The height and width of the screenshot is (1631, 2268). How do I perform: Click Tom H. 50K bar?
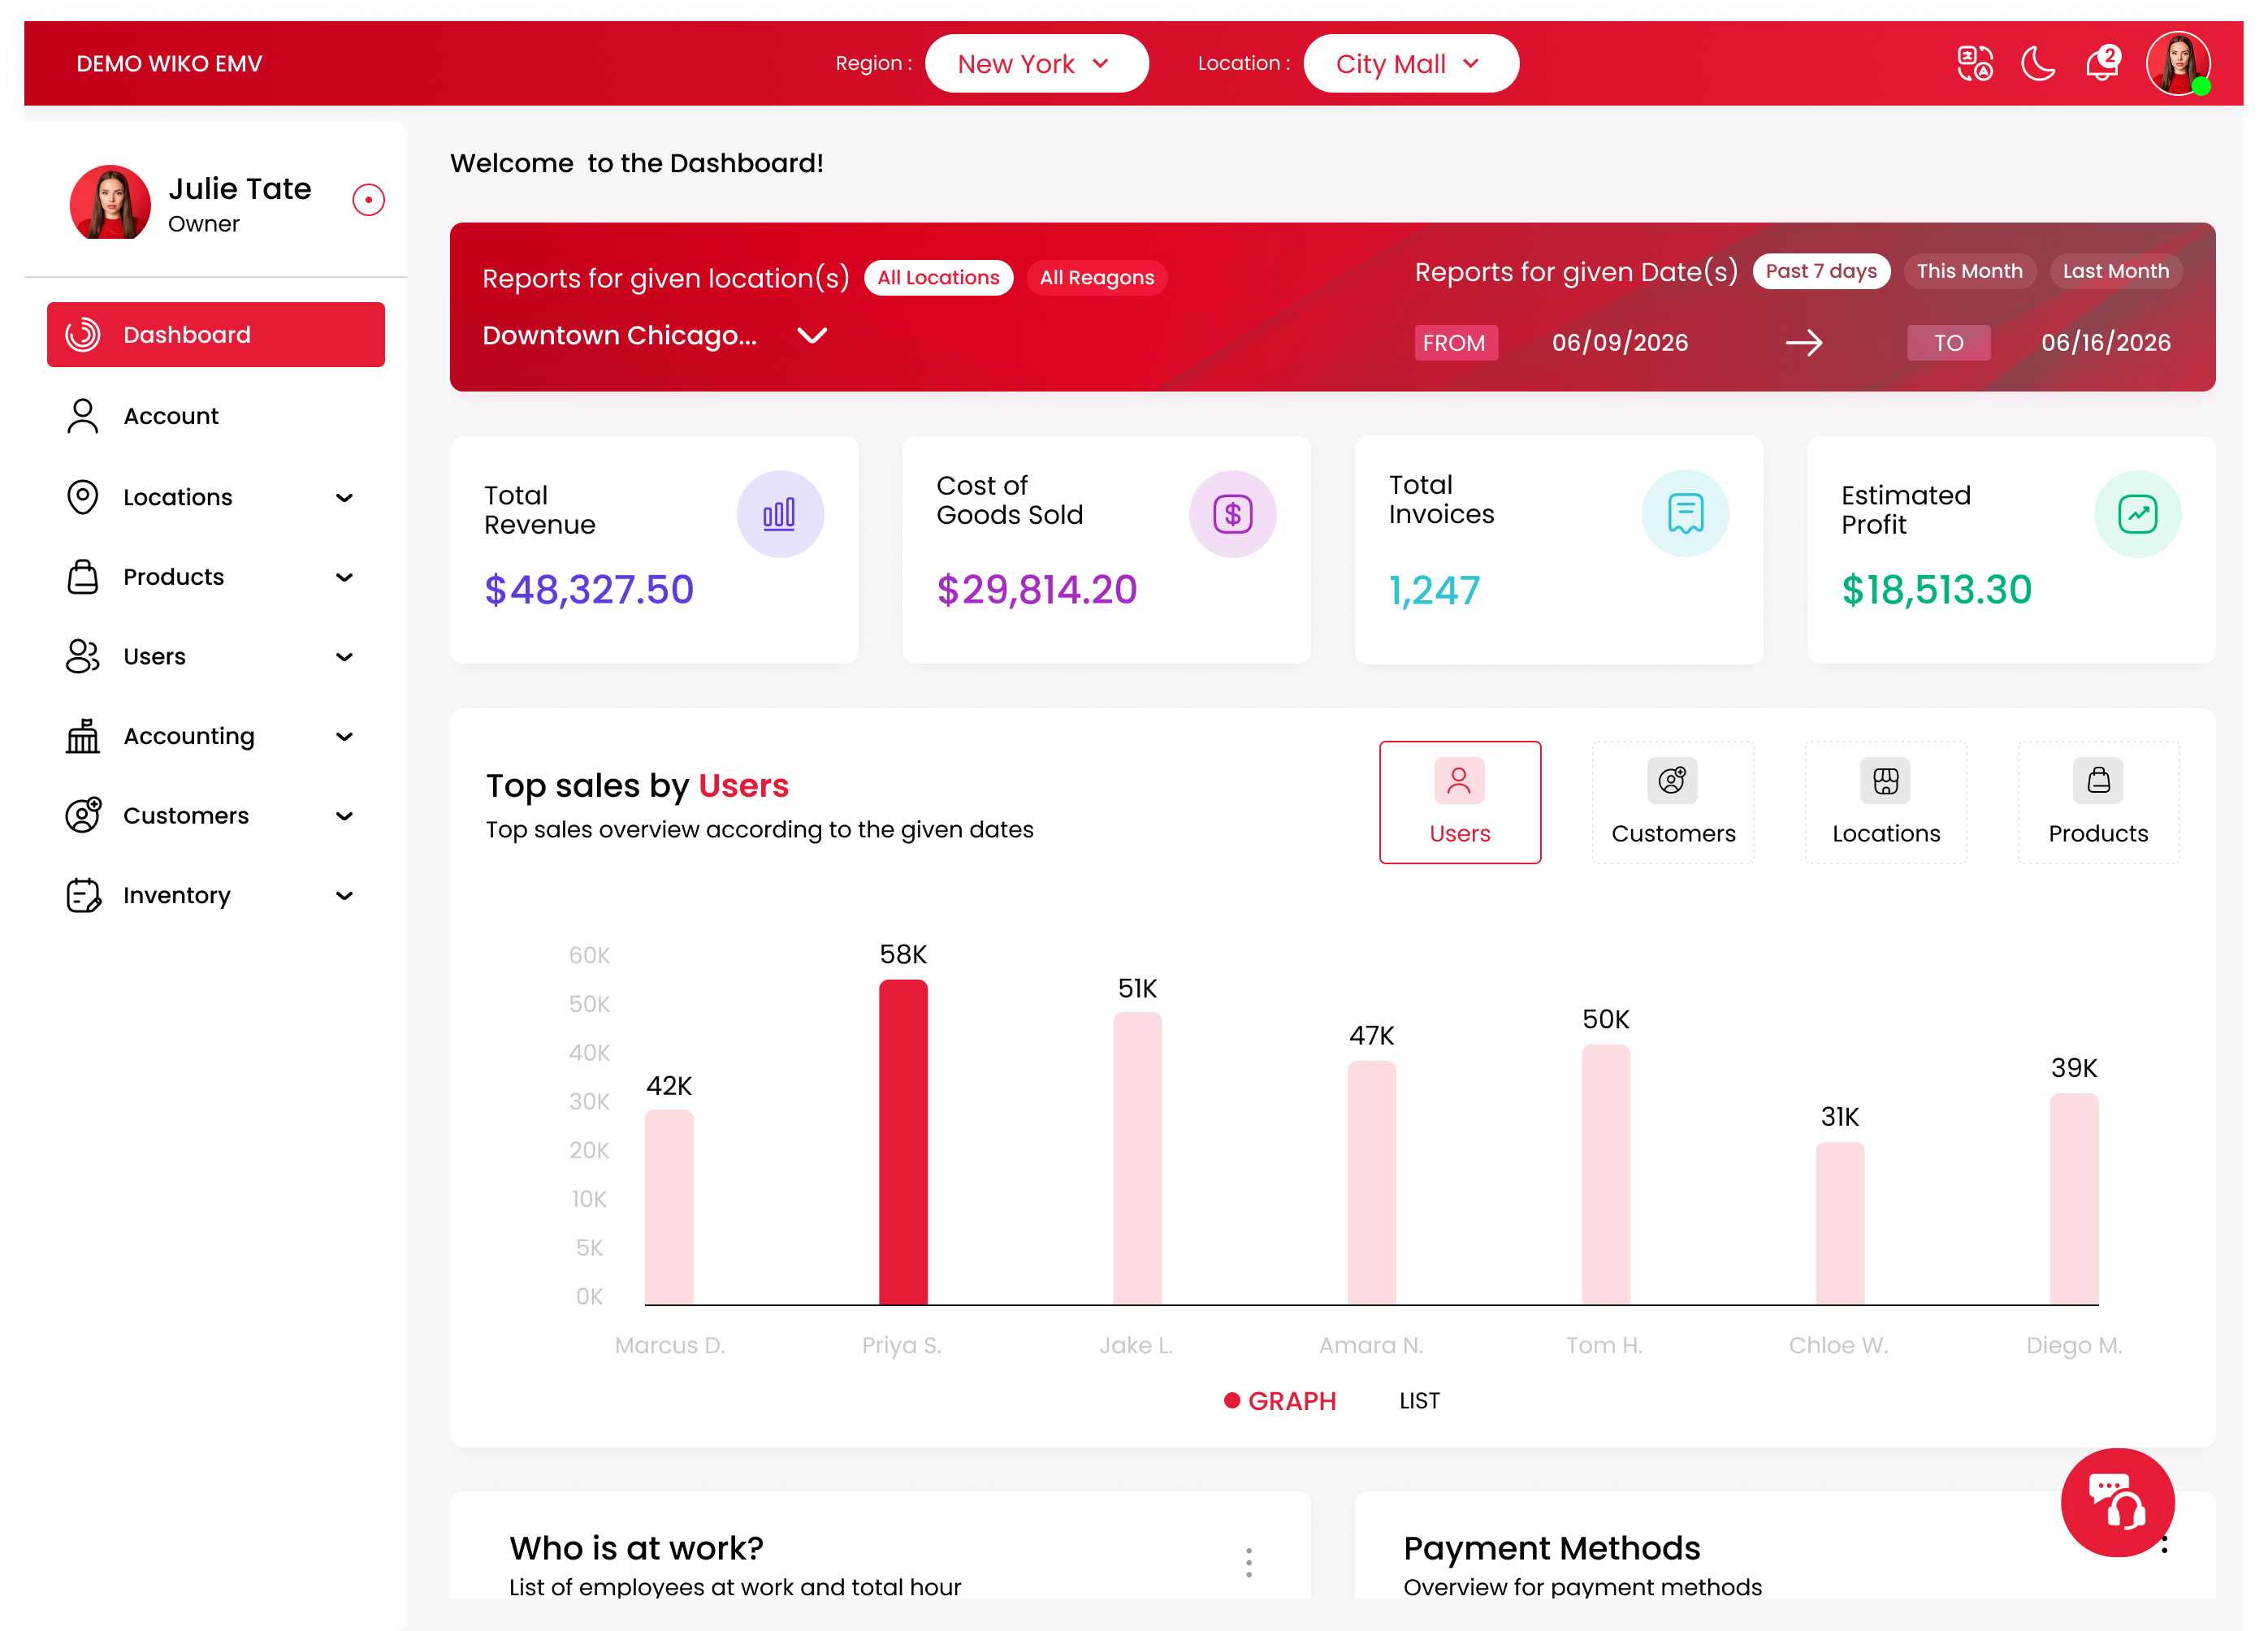(1605, 1174)
